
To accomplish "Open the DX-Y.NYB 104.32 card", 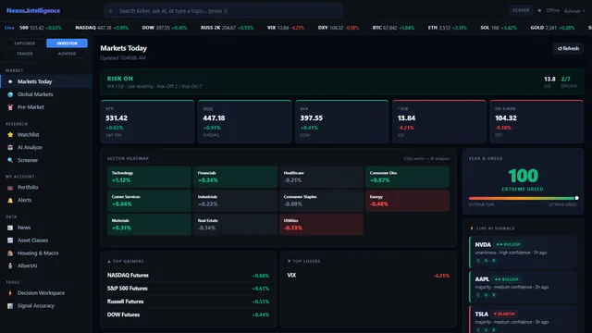I will click(536, 121).
